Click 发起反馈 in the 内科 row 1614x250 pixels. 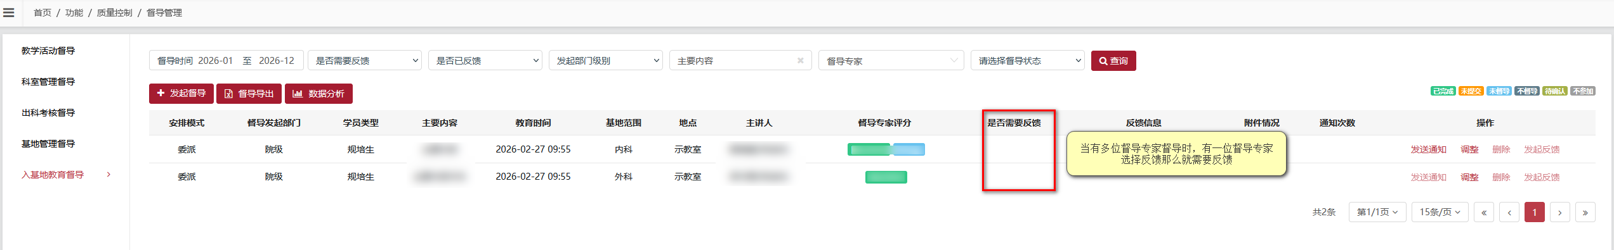(1542, 149)
